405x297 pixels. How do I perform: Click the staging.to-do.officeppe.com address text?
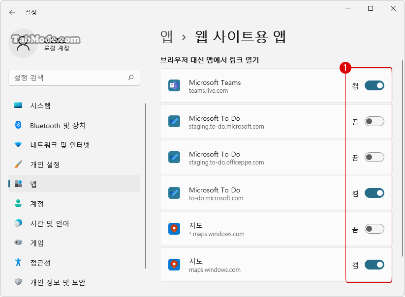[226, 162]
